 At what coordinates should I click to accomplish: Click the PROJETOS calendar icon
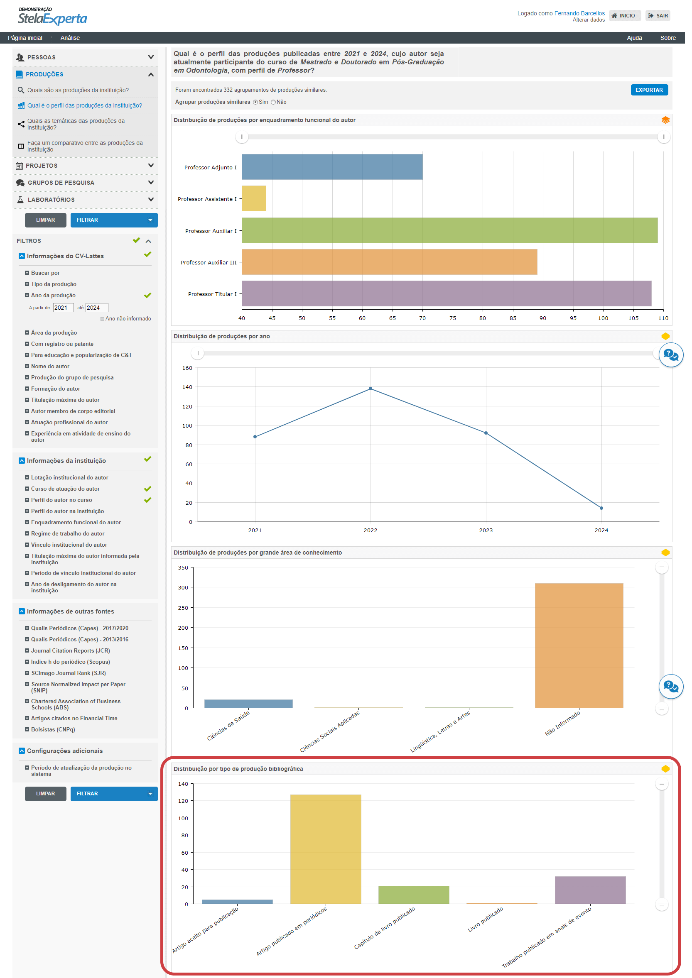click(19, 166)
